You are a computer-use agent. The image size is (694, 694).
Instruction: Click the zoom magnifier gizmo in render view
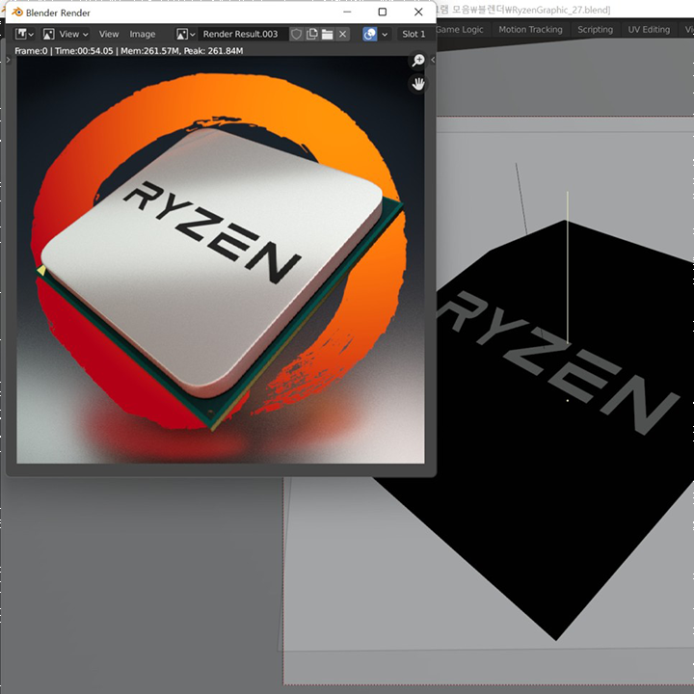pos(417,60)
